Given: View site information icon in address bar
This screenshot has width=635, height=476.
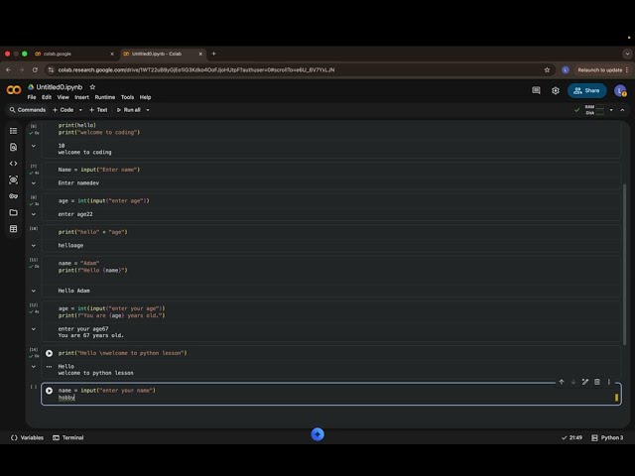Looking at the screenshot, I should (x=51, y=70).
